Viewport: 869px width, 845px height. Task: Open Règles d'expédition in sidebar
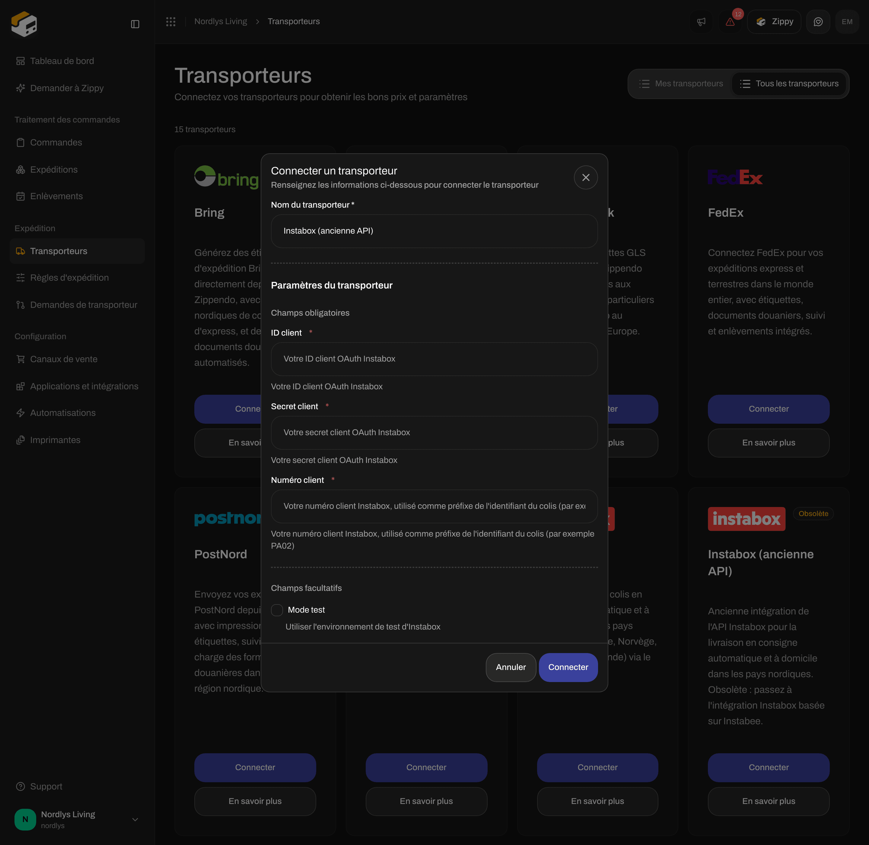point(77,278)
